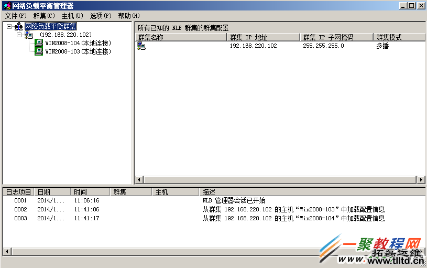Screen dimensions: 427x268
Task: Click the 所有已知的 NLB 群集的群集配置 heading
Action: coord(183,28)
